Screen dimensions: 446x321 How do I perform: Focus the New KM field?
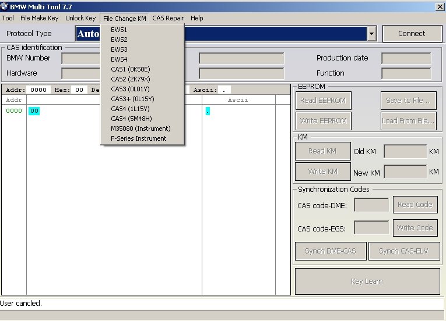405,172
